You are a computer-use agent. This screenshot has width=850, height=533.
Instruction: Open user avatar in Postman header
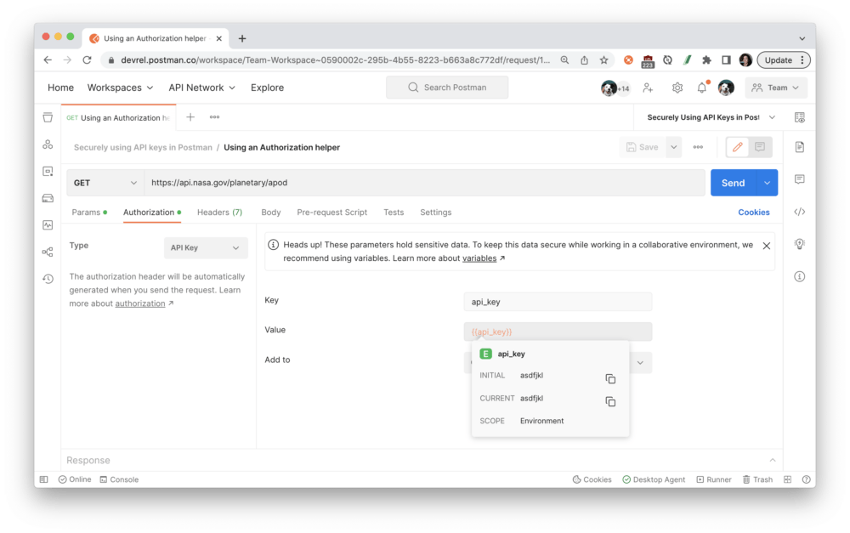[x=726, y=88]
